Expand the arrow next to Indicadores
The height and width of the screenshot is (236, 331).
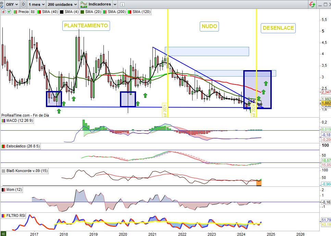point(115,4)
